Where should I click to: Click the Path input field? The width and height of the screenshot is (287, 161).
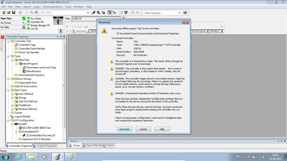click(x=96, y=19)
